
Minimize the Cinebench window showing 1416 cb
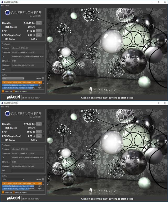153,2
